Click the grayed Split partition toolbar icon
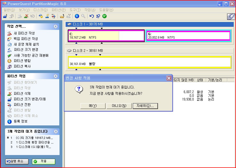Viewport: 236px width, 168px height. [x=69, y=16]
